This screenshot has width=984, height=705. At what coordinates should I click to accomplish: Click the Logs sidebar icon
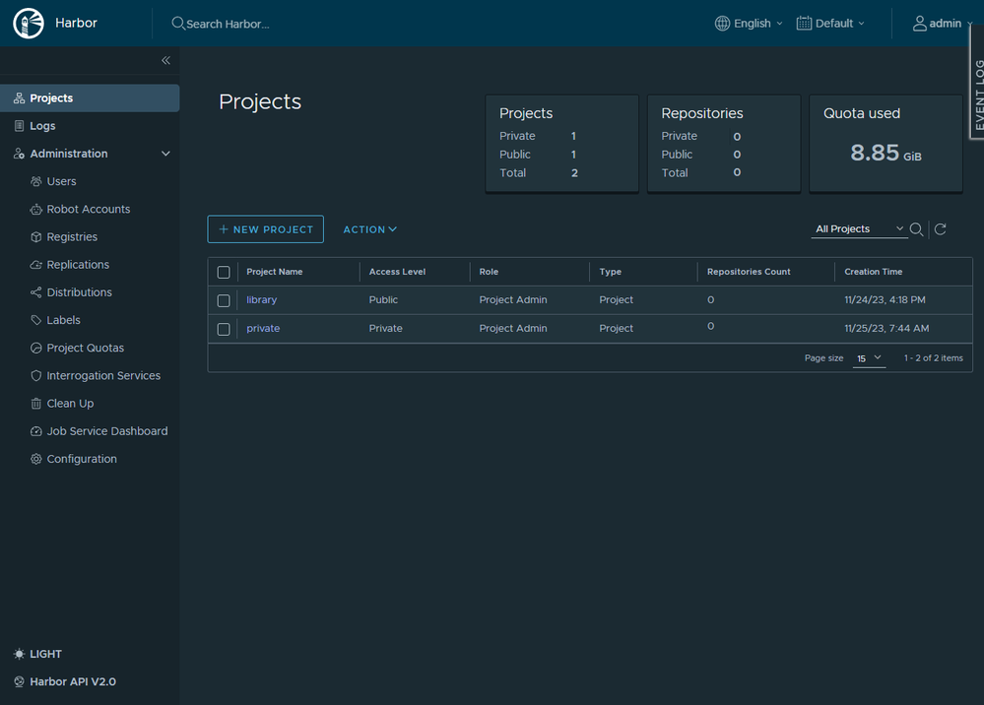point(20,125)
